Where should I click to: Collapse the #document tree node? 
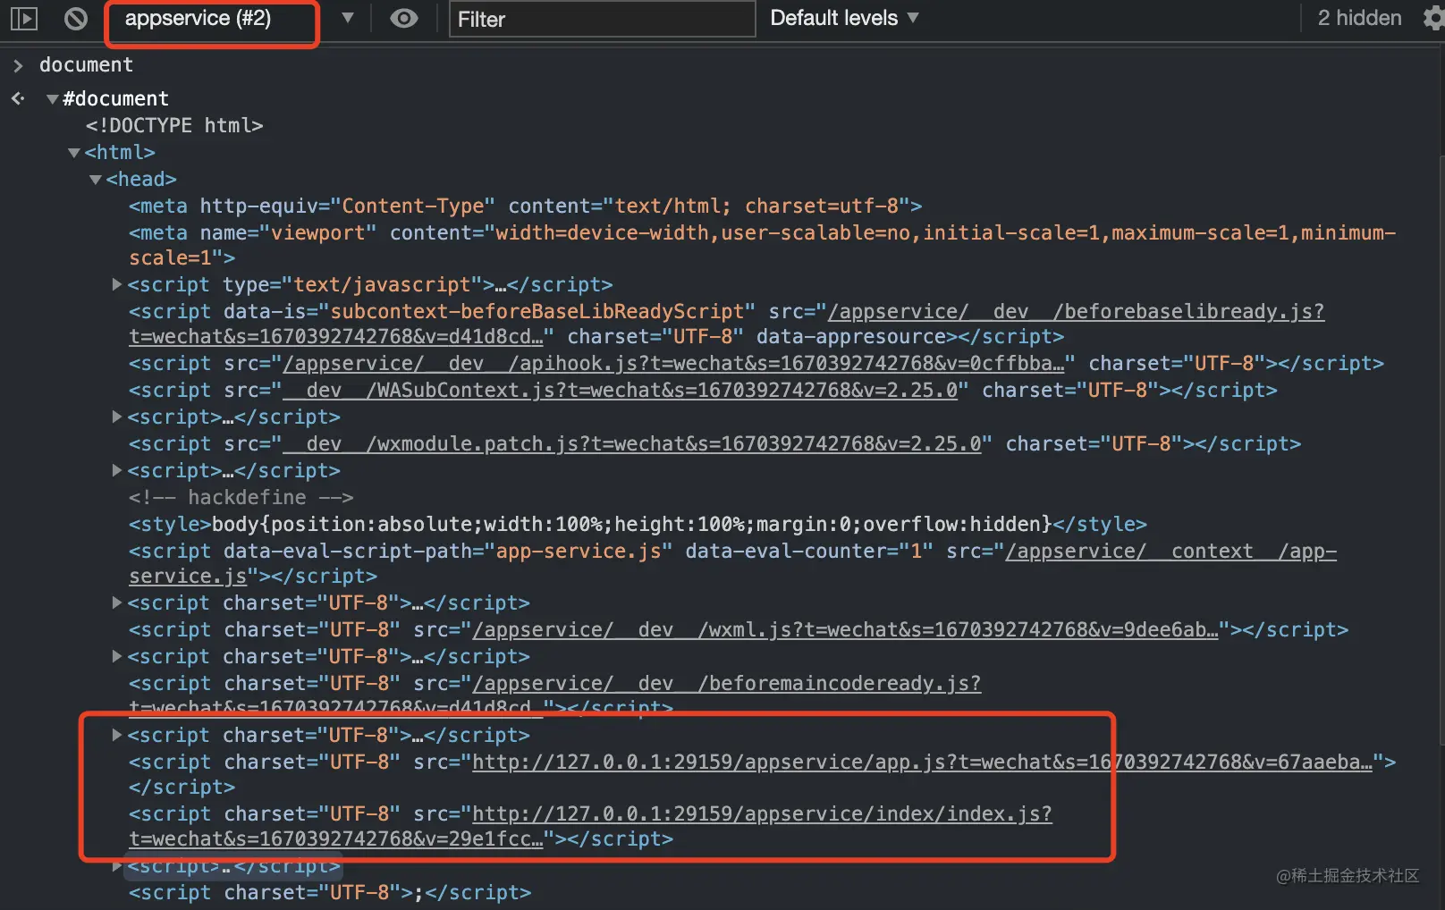pyautogui.click(x=52, y=99)
